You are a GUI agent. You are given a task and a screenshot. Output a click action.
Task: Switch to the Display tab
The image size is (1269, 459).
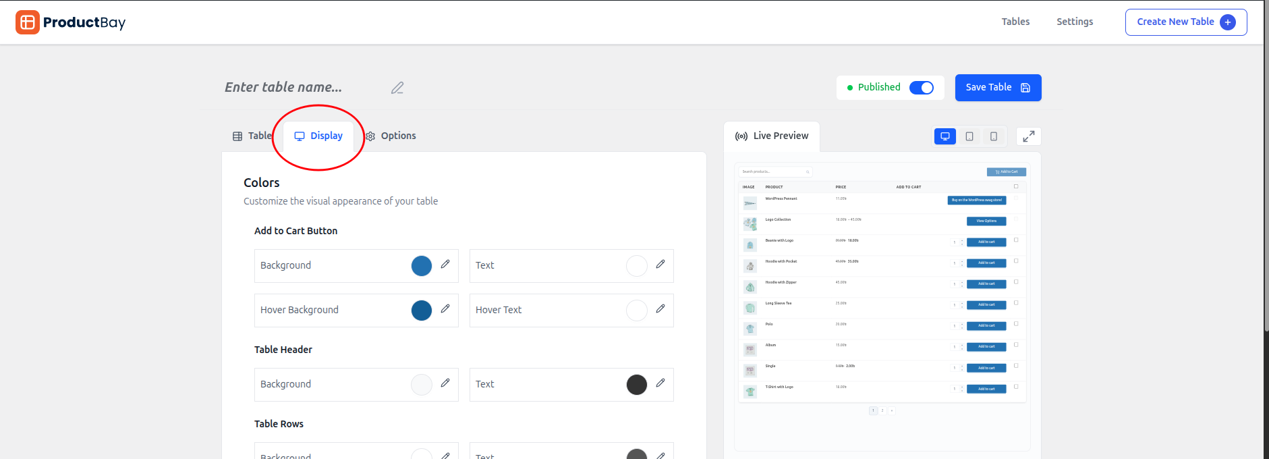click(x=318, y=136)
